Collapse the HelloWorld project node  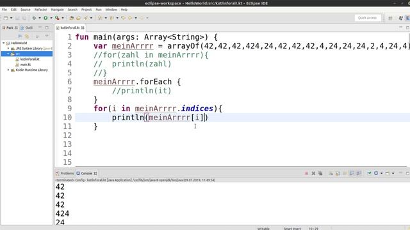pos(4,43)
